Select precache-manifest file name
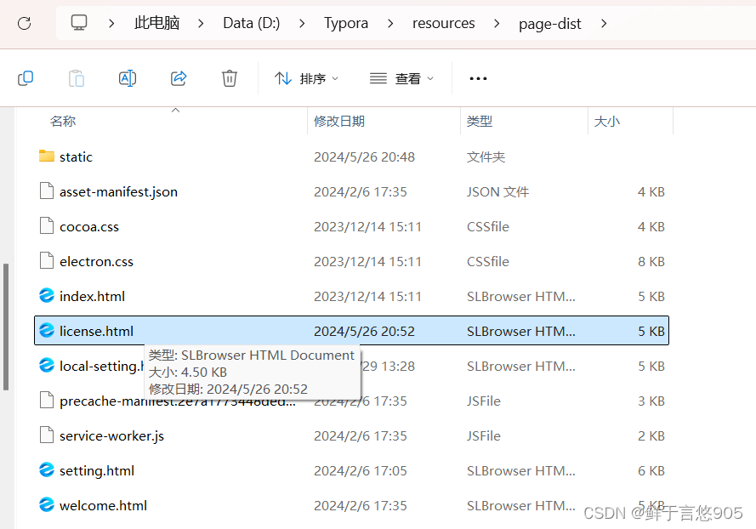756x529 pixels. pyautogui.click(x=178, y=401)
